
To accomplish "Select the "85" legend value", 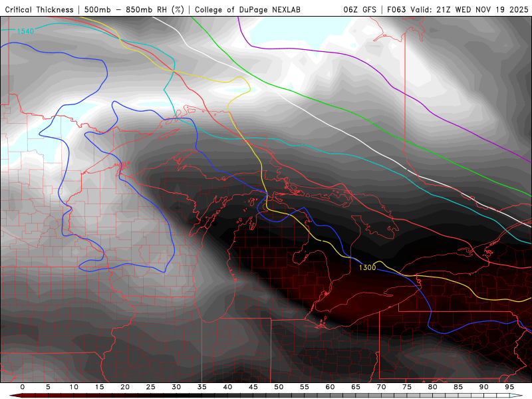I will [x=458, y=387].
